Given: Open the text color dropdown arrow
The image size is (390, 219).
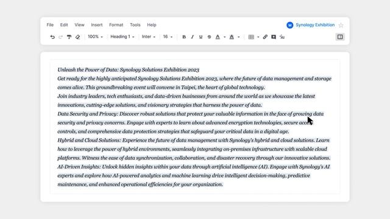Looking at the screenshot, I should [x=225, y=37].
